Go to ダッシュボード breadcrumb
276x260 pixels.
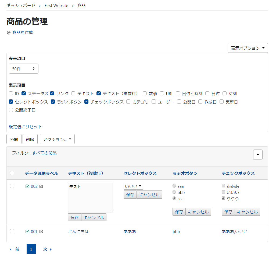click(x=21, y=6)
